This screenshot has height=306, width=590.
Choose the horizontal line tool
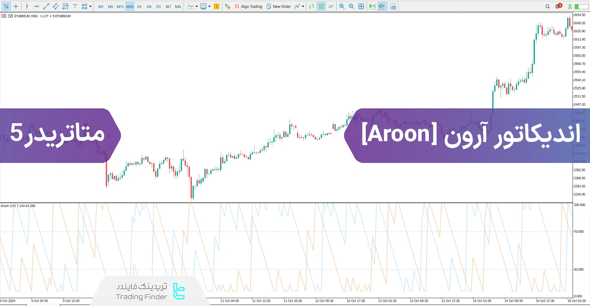[x=37, y=6]
